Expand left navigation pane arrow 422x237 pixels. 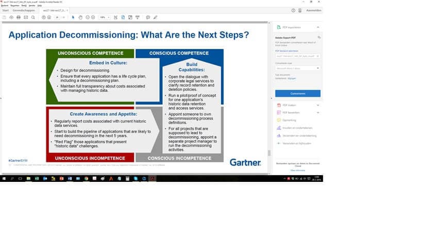click(1, 98)
